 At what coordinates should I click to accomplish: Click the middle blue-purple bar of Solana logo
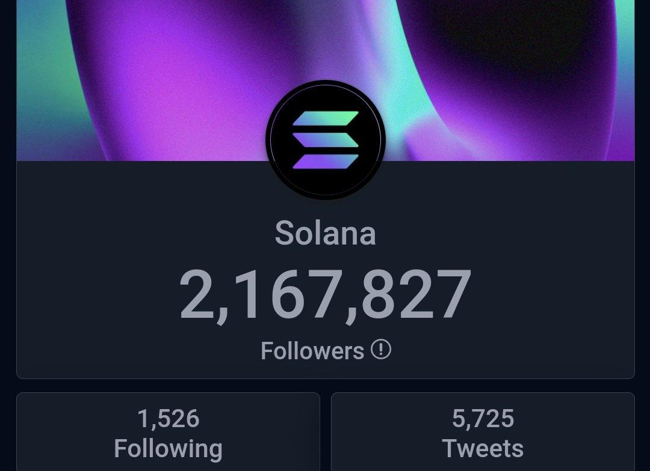pos(326,140)
